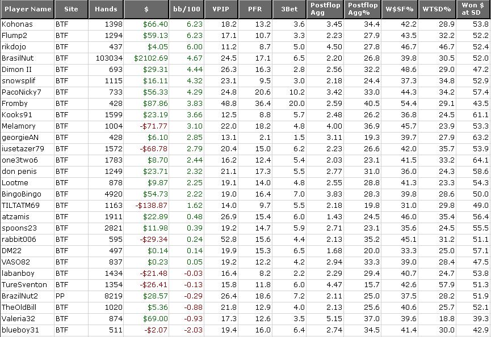The image size is (491, 337).
Task: Click the 5.15 Postflop Agg cell
Action: 334,318
